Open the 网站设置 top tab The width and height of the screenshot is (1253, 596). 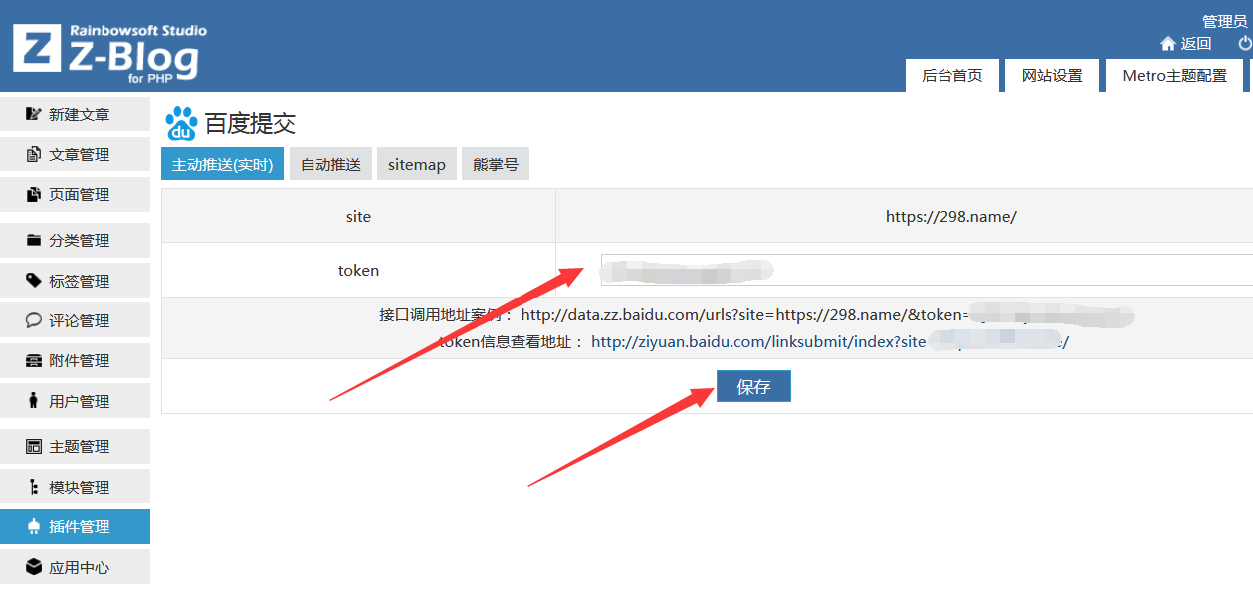pos(1051,76)
